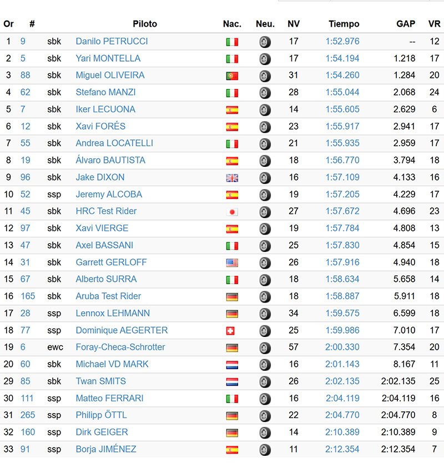This screenshot has height=467, width=444.
Task: Open Stefano MANZI rider page
Action: click(x=105, y=92)
